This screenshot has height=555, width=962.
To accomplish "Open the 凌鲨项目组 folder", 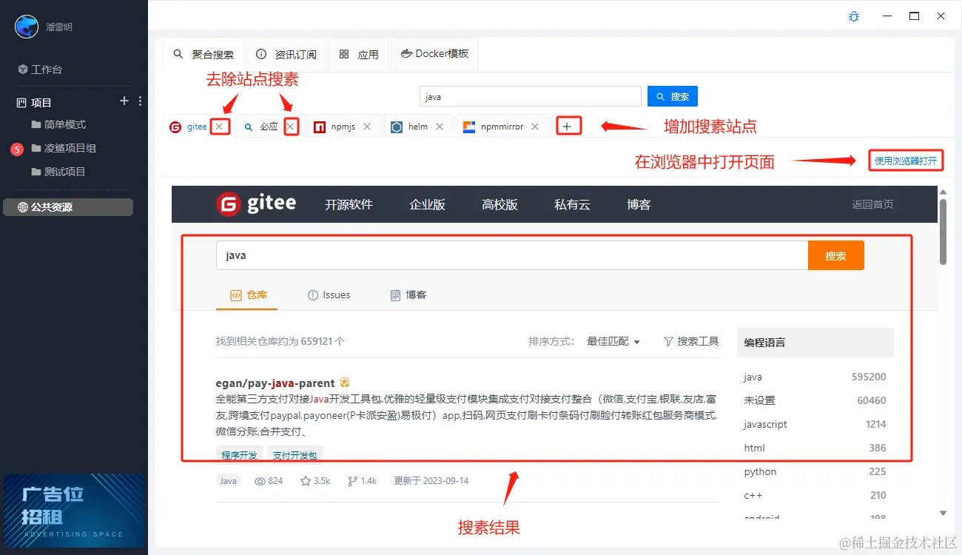I will (x=64, y=148).
